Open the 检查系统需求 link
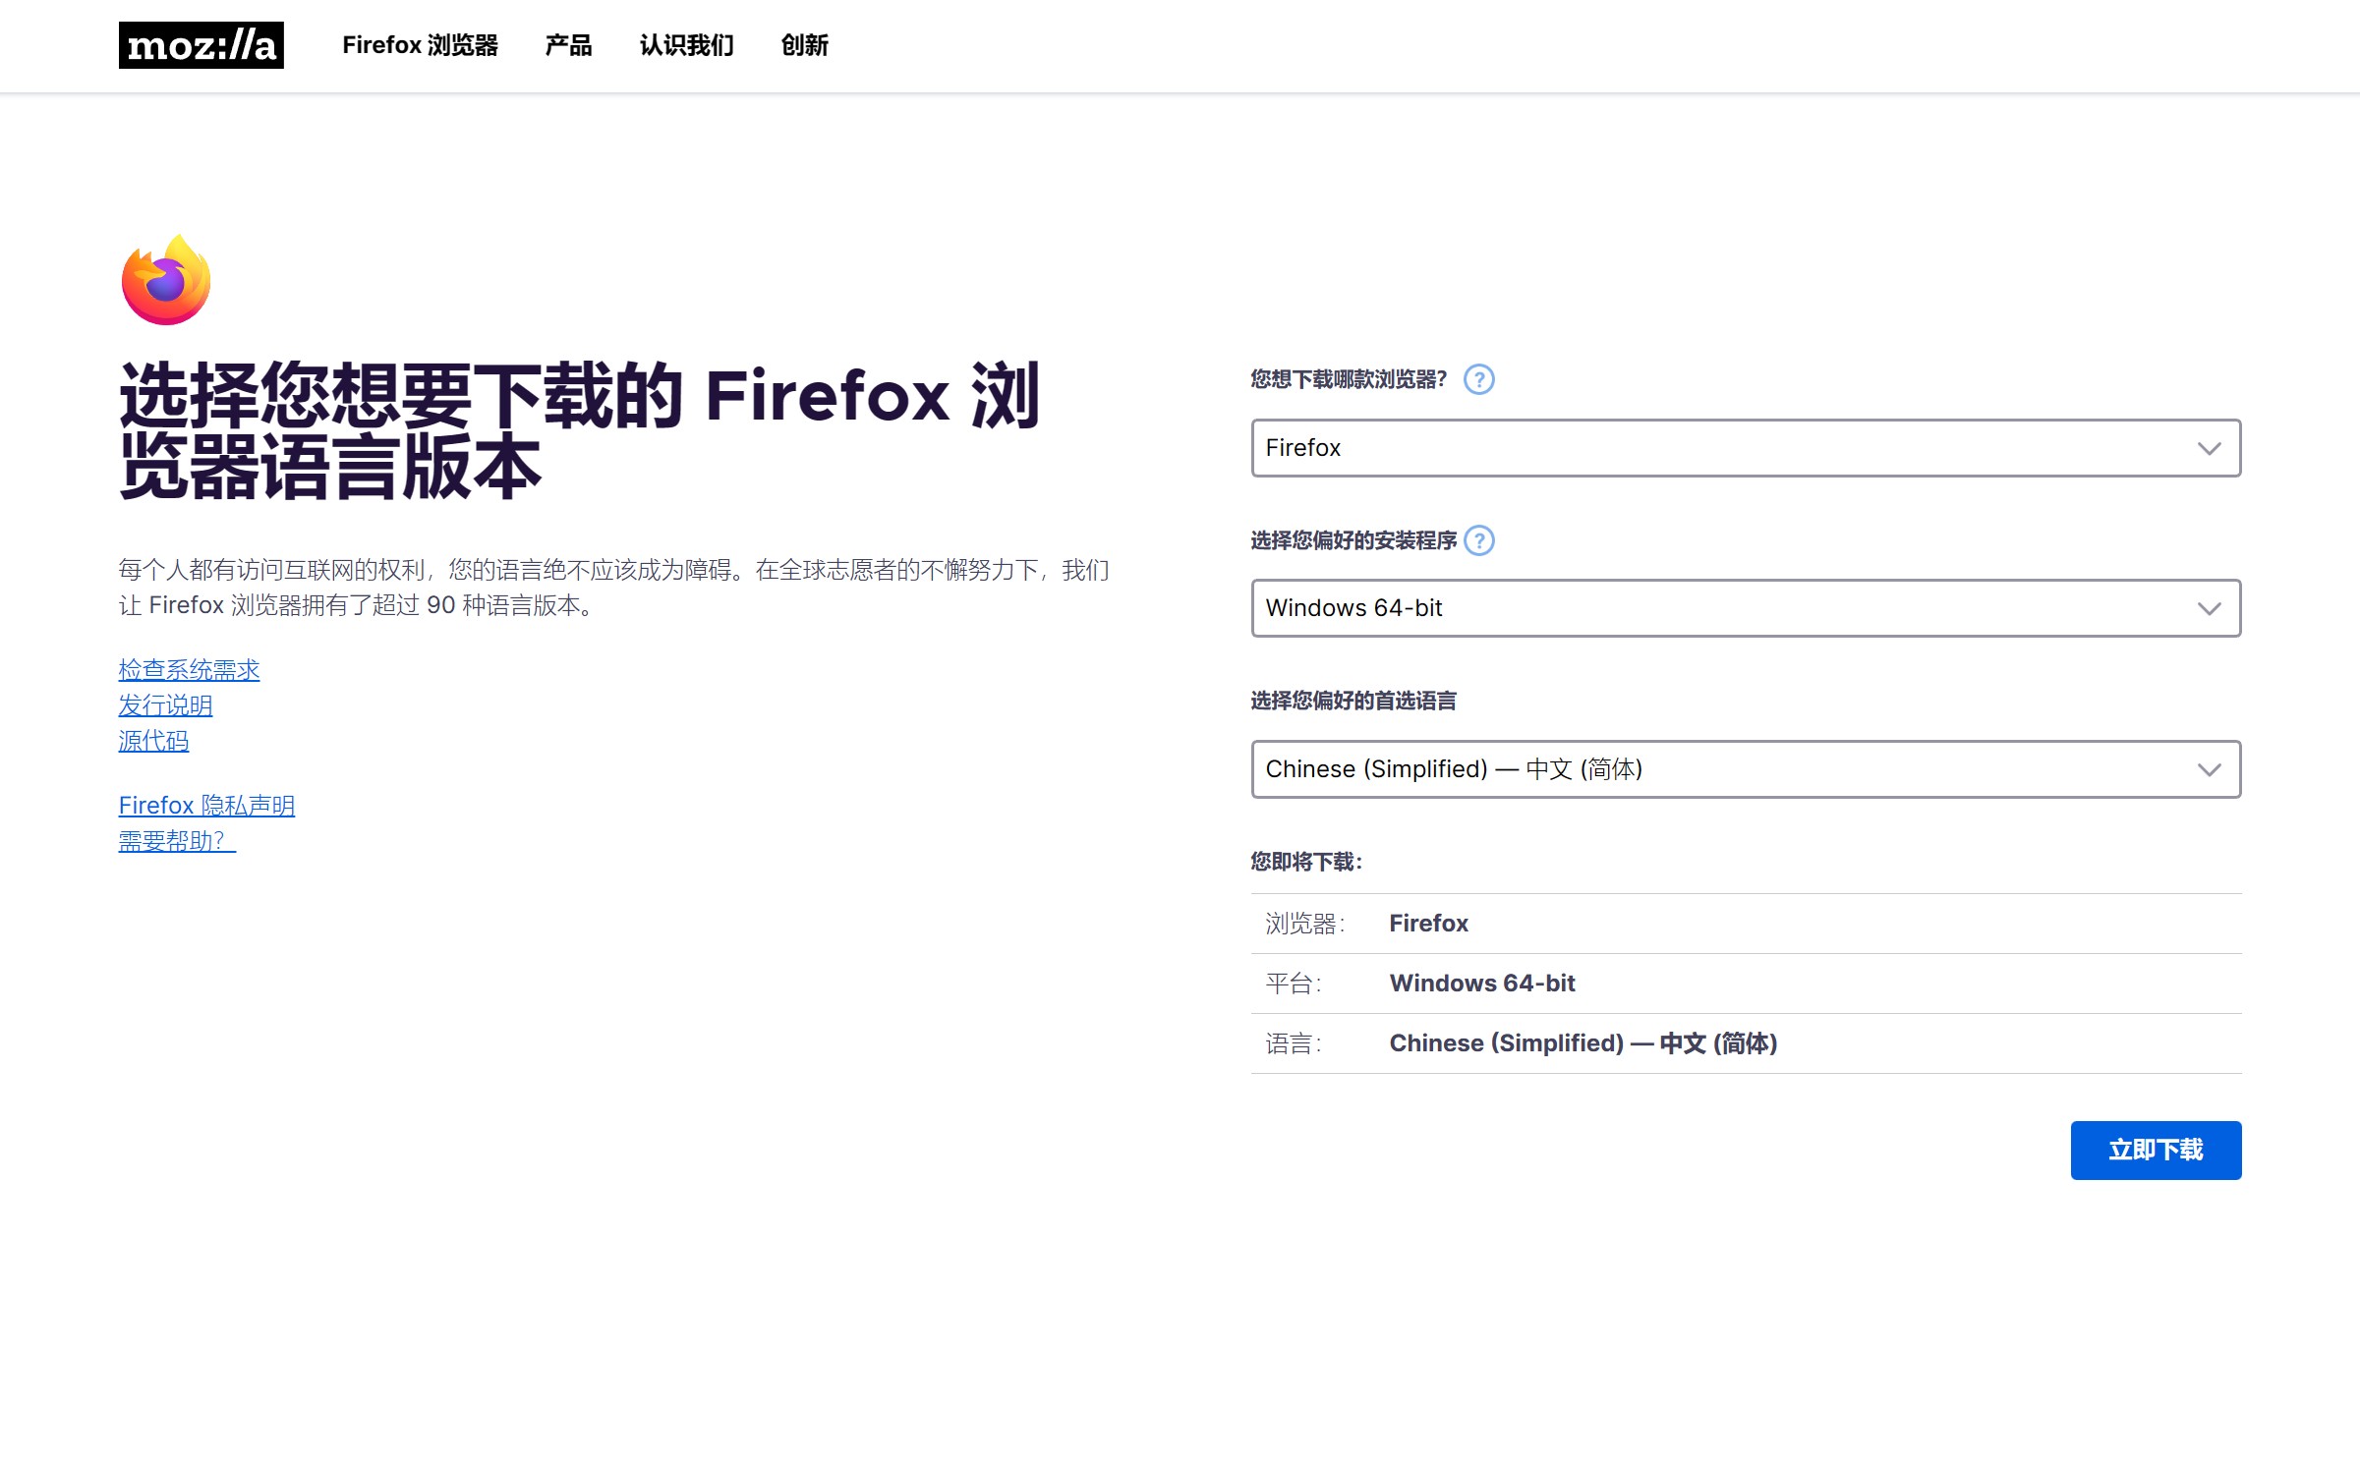 click(x=189, y=670)
